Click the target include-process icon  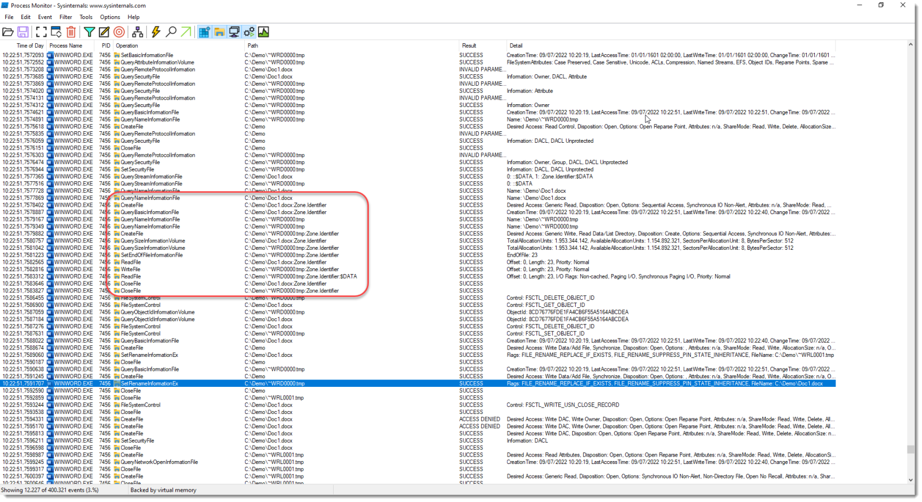(119, 32)
